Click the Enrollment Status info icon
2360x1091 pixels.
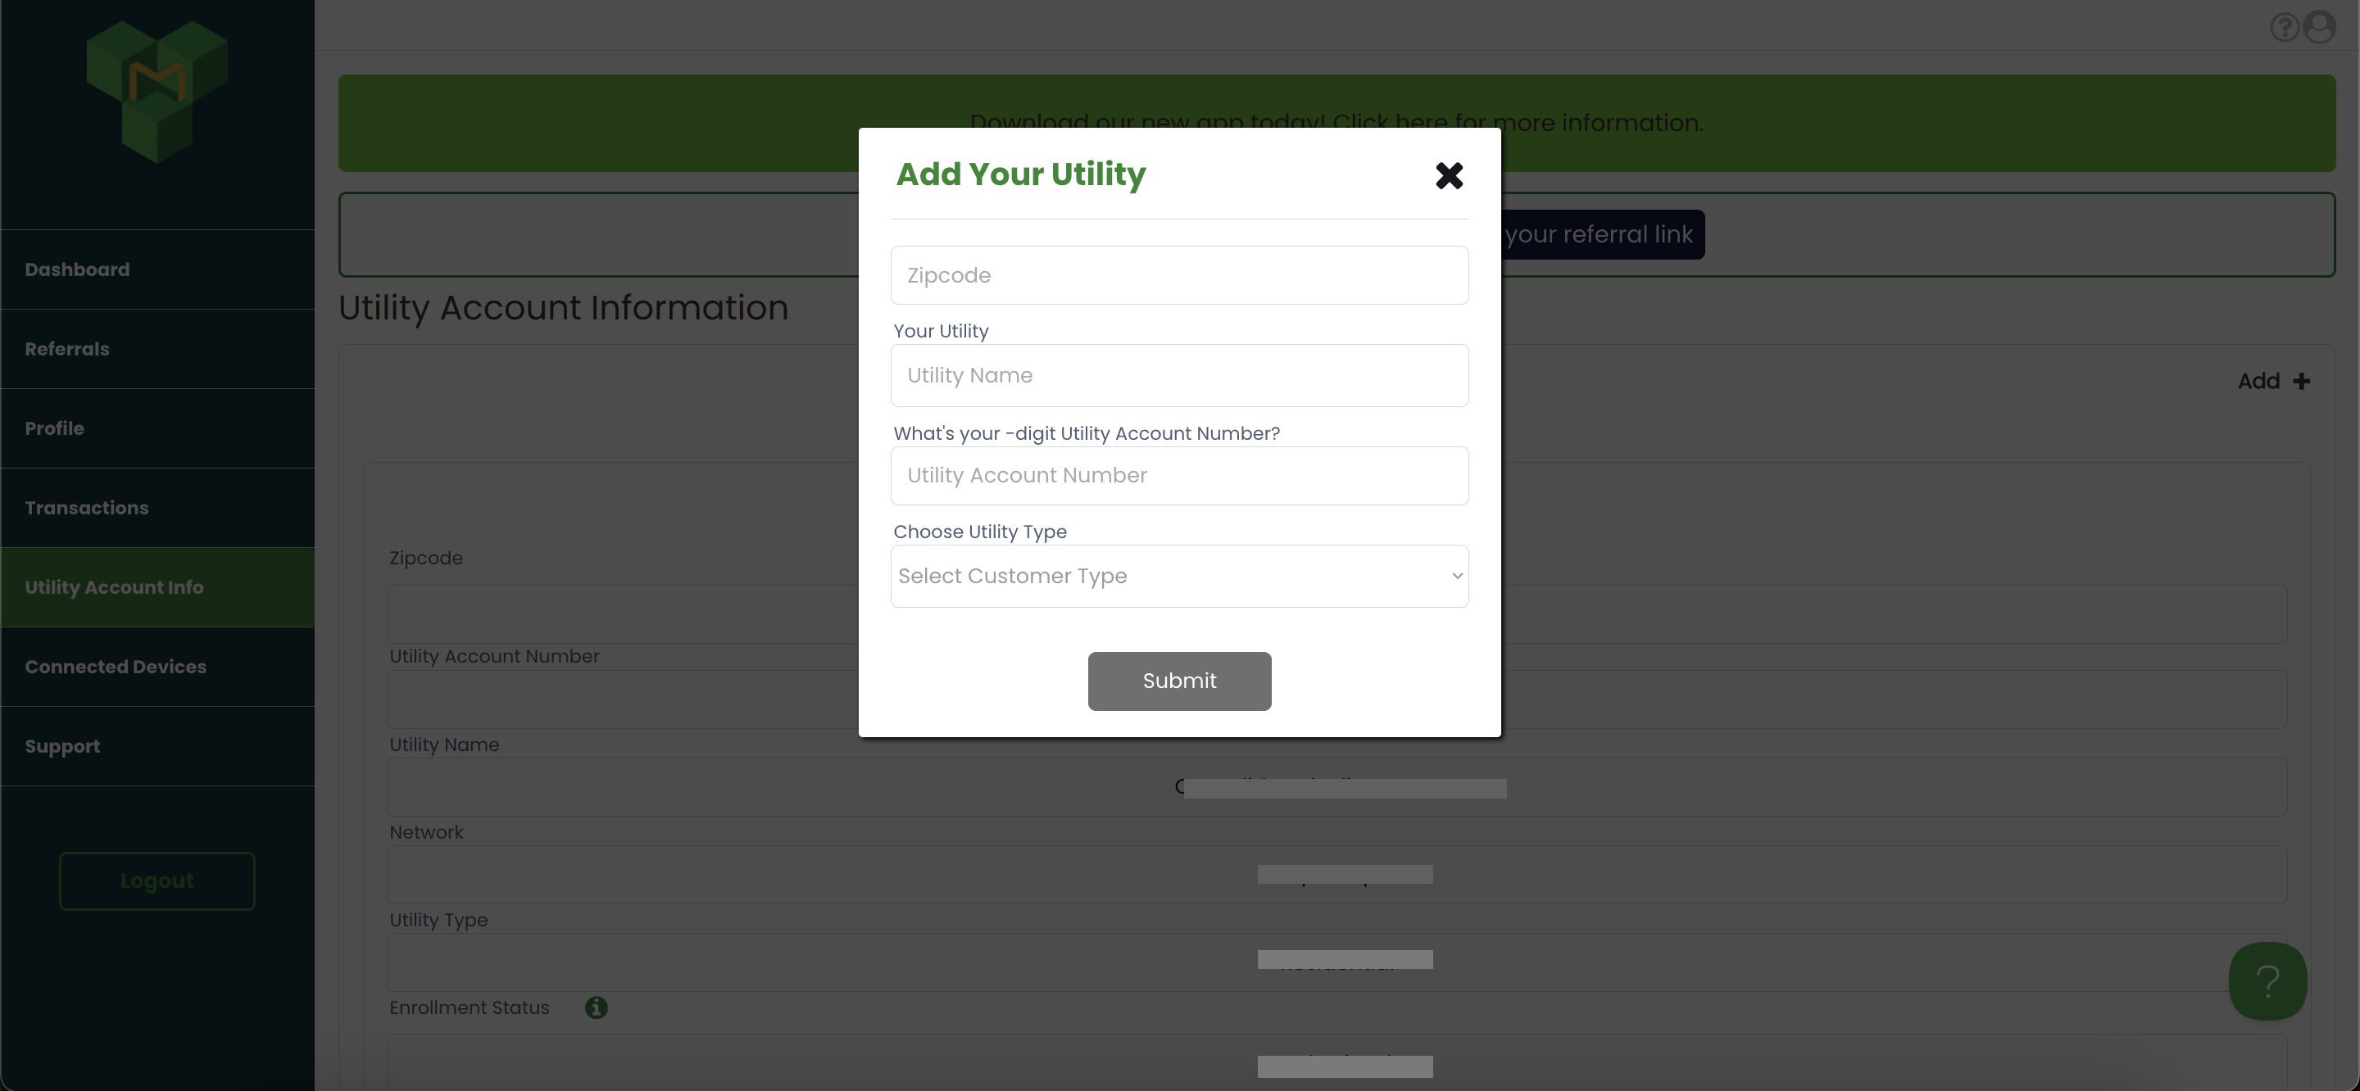596,1007
